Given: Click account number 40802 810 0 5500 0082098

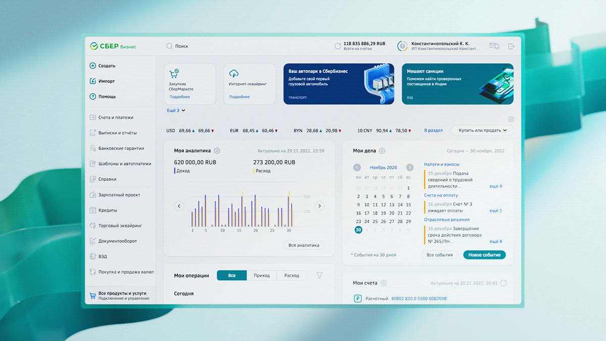Looking at the screenshot, I should point(419,299).
